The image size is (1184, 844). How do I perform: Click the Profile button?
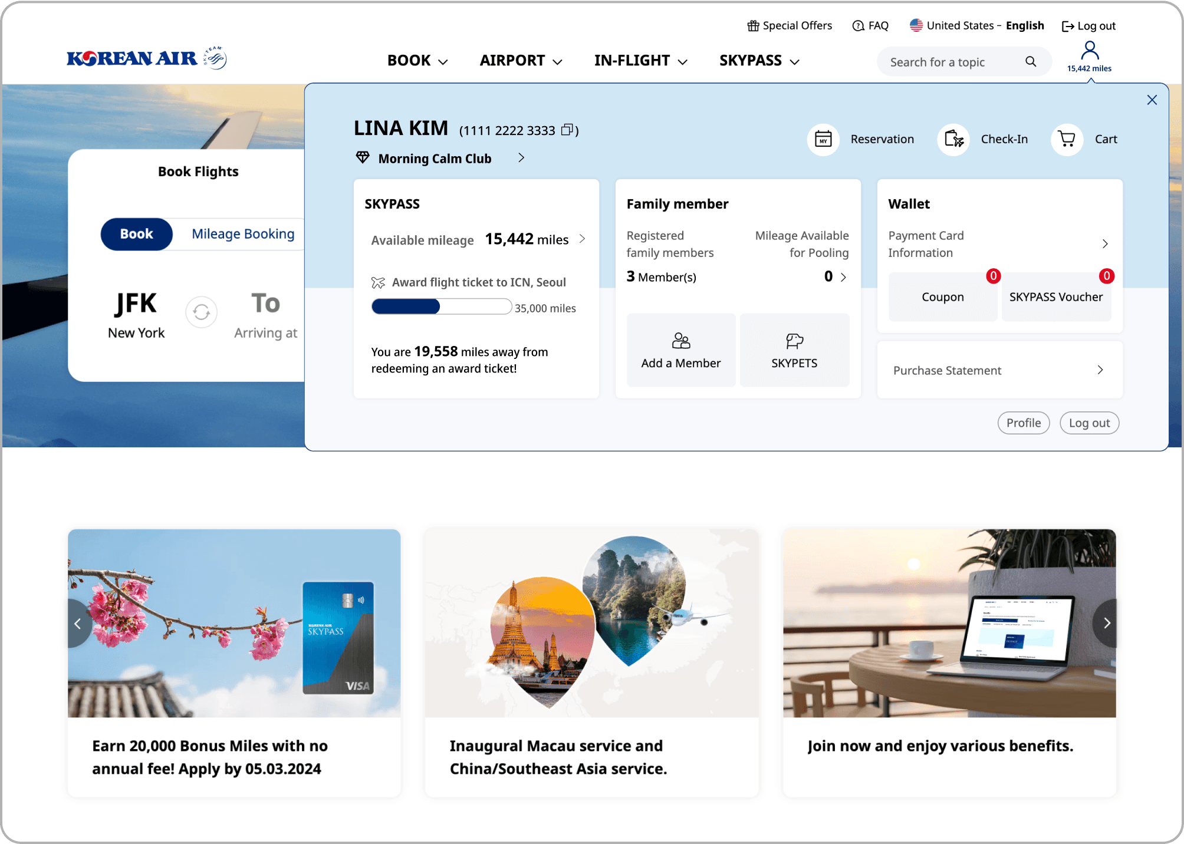tap(1024, 423)
